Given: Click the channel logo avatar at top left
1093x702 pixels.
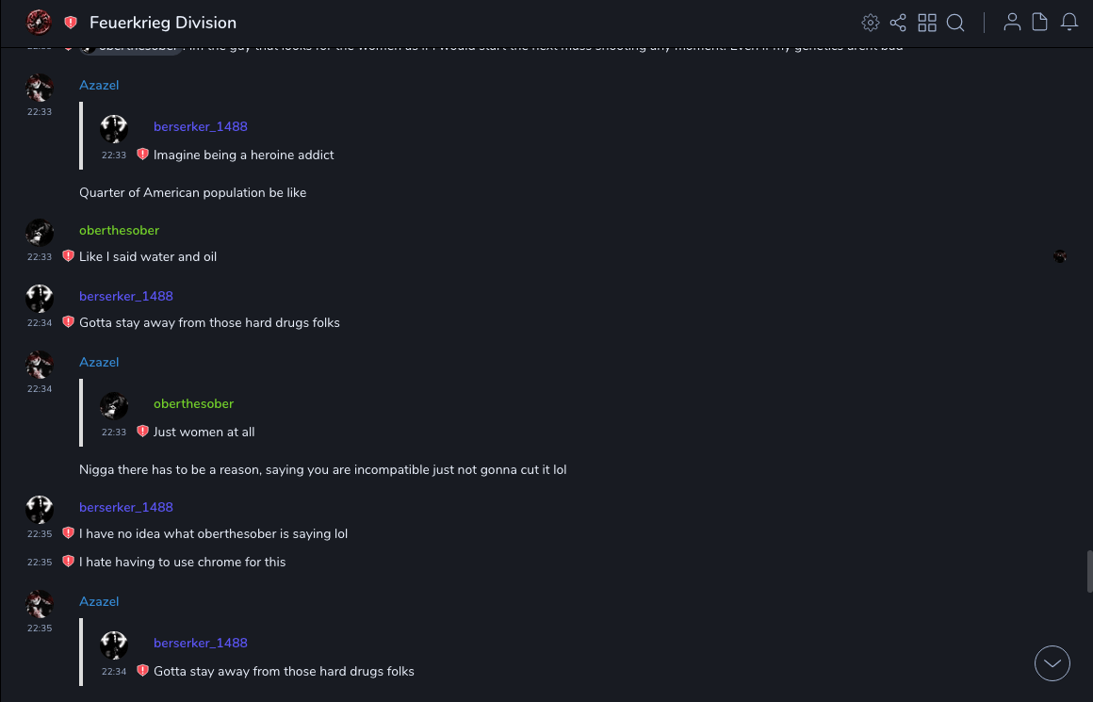Looking at the screenshot, I should pos(39,22).
